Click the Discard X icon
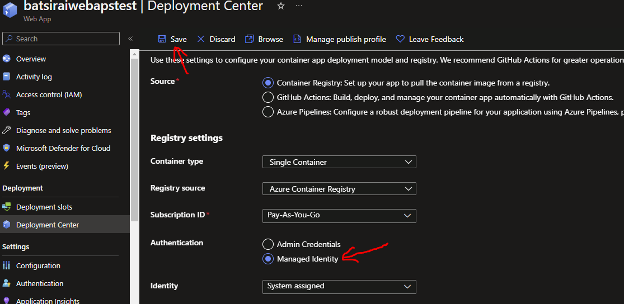 pyautogui.click(x=201, y=39)
